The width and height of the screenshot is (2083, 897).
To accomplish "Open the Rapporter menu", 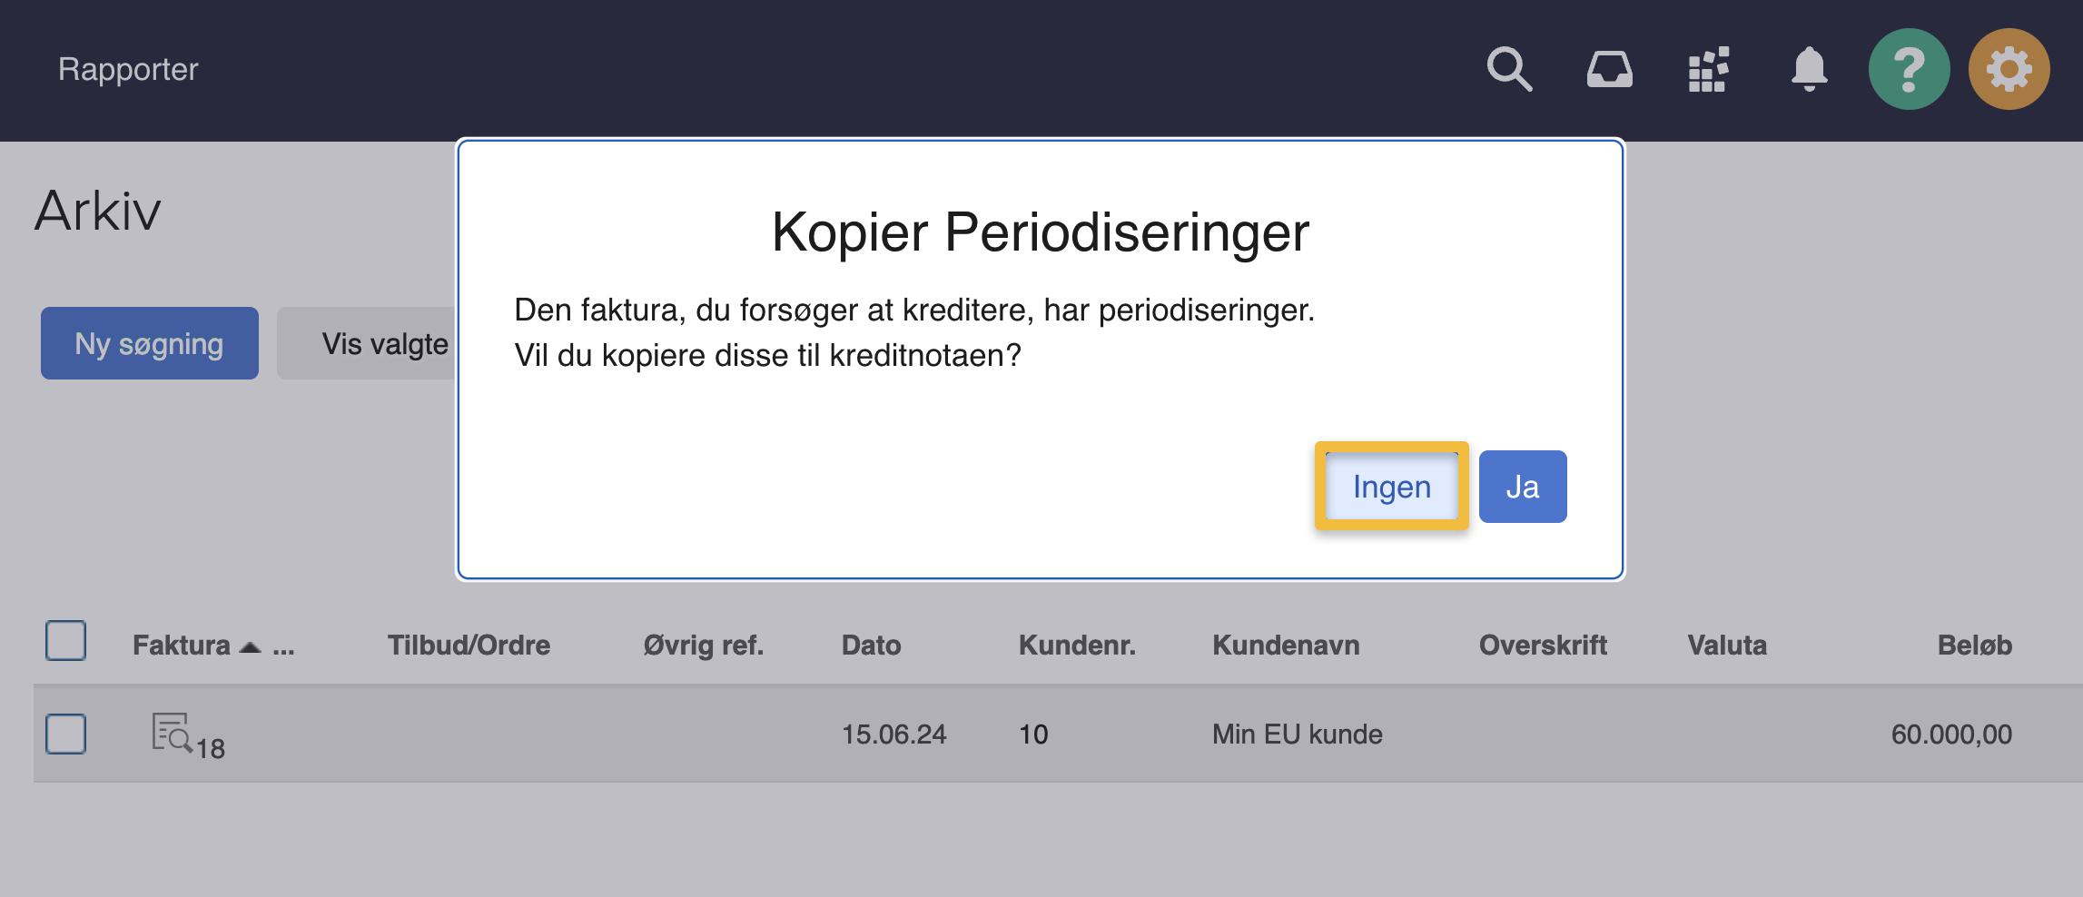I will click(x=128, y=70).
